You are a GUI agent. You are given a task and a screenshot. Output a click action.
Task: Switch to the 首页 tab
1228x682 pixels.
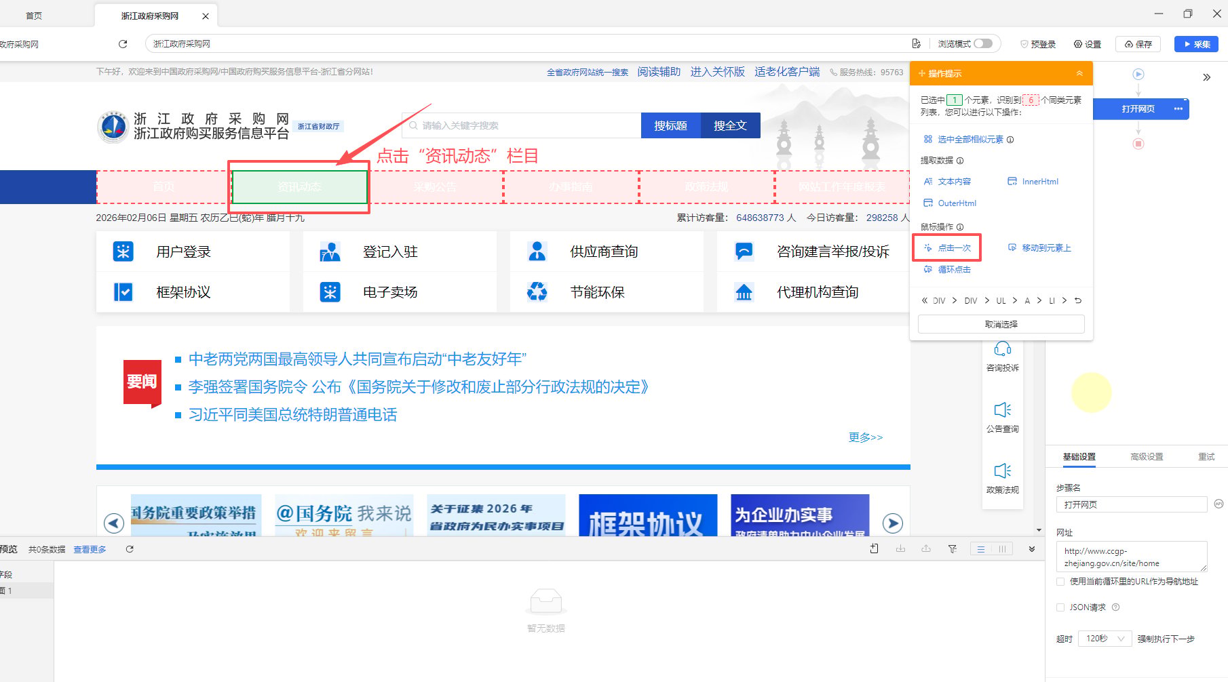[34, 16]
